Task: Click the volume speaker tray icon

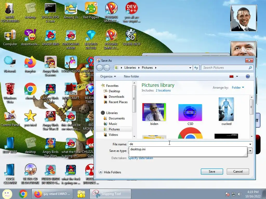Action: pyautogui.click(x=240, y=194)
